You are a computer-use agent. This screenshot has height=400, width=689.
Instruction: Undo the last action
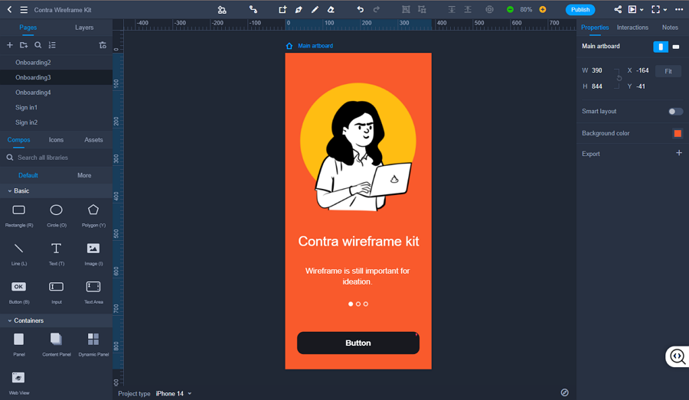(361, 9)
